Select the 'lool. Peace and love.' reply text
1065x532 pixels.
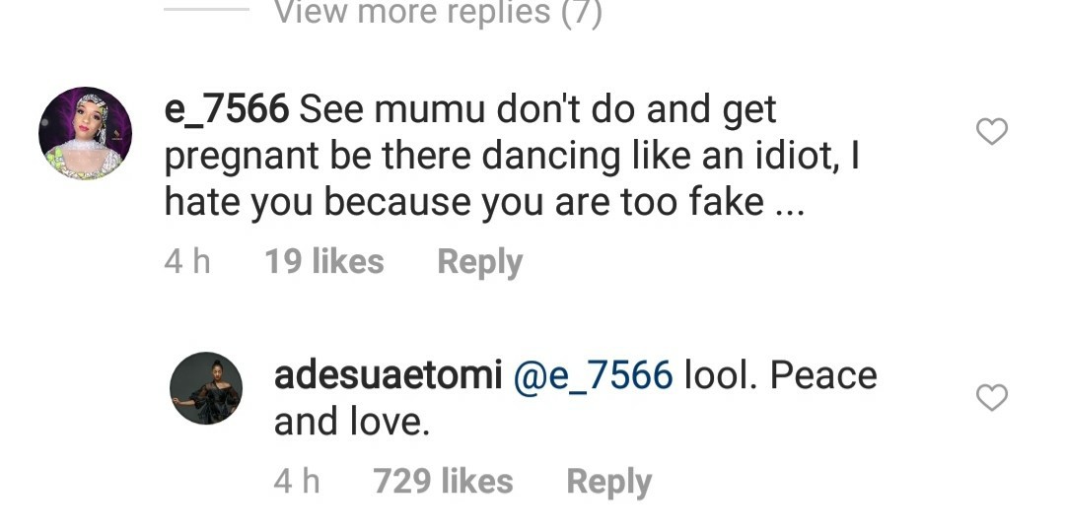tap(576, 398)
